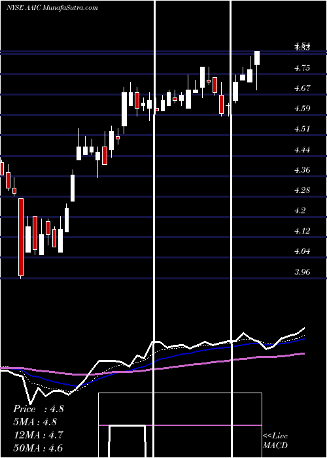Click the 12MA : 4.7 readout
327x458 pixels.
click(37, 434)
